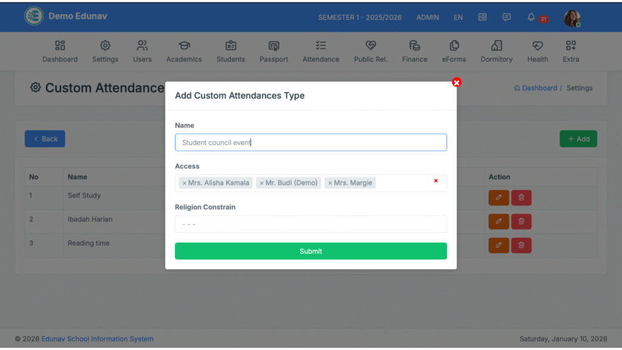Remove Mrs. Margie access tag
This screenshot has height=350, width=622.
(330, 183)
